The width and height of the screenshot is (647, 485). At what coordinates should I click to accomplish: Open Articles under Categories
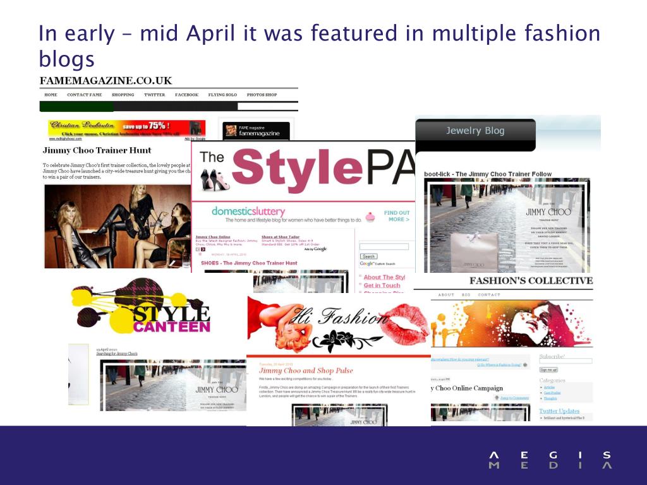click(549, 388)
